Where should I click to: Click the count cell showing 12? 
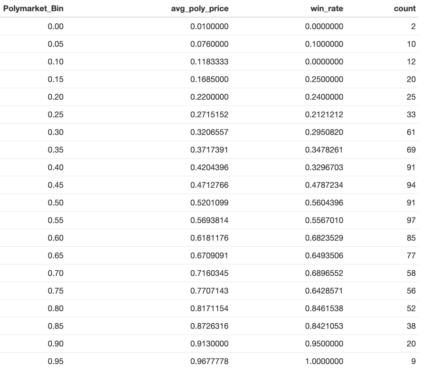point(411,62)
